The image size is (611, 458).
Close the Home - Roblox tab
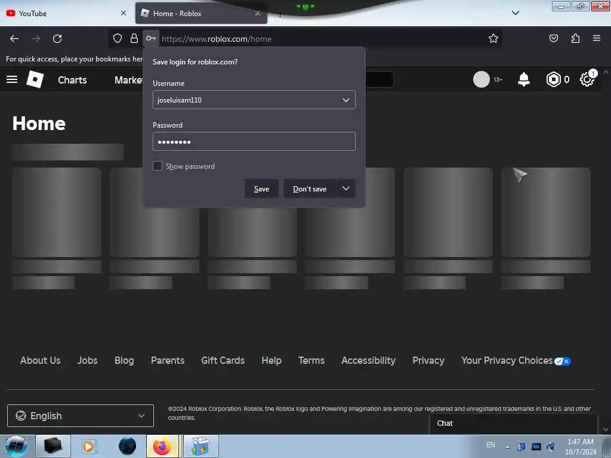point(258,13)
